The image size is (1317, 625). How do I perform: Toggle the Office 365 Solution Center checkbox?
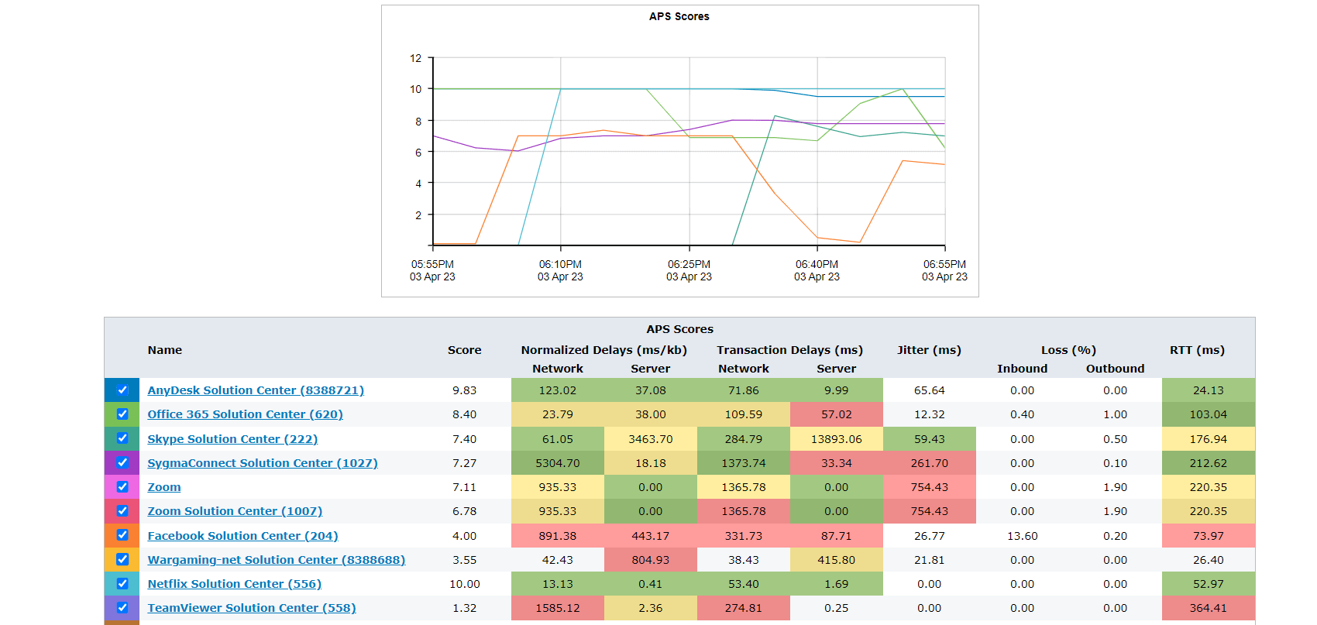(122, 414)
